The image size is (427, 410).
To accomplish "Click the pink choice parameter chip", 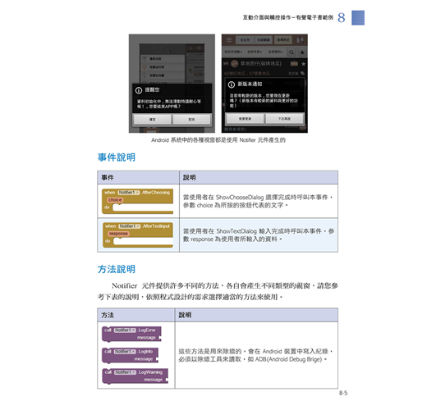I will pos(115,200).
